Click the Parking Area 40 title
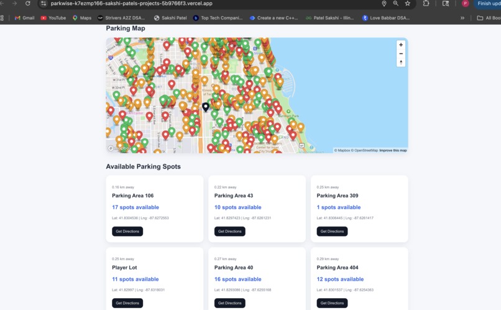 click(x=234, y=268)
